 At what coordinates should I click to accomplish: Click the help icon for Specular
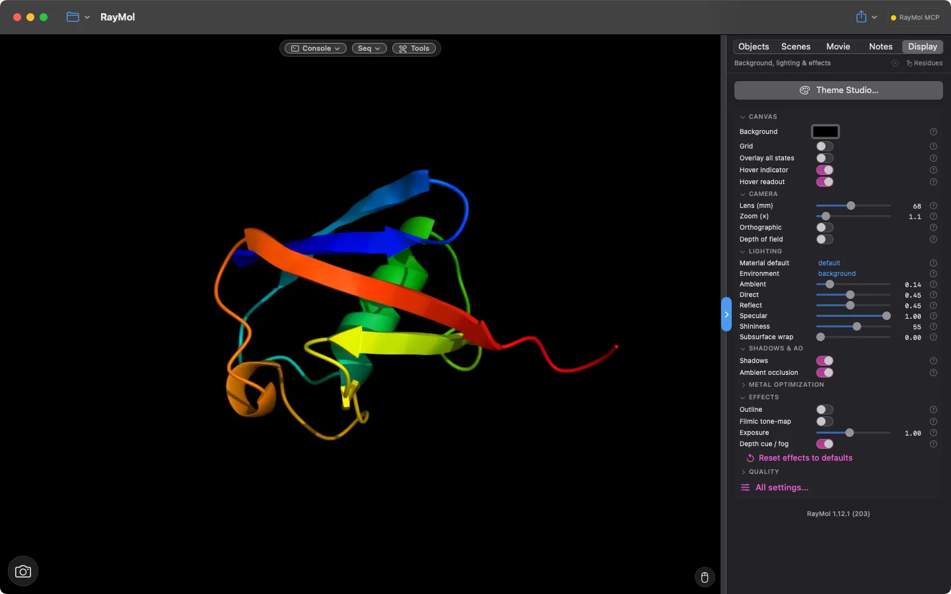tap(933, 316)
